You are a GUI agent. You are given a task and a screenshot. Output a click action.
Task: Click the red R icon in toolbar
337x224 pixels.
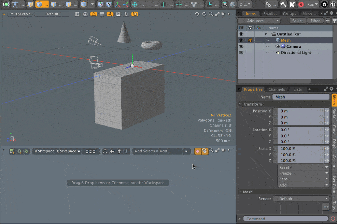coord(301,4)
